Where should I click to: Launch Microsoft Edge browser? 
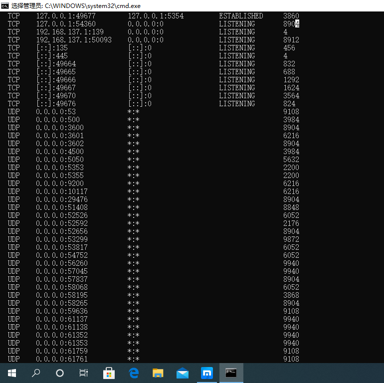[134, 373]
